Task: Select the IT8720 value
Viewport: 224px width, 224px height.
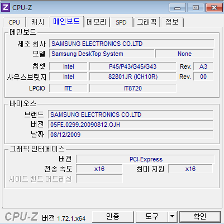Action: [x=132, y=88]
